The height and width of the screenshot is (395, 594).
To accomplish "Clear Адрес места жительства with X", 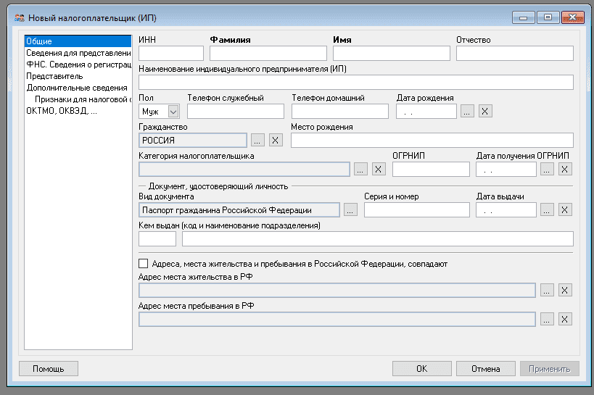I will [566, 290].
